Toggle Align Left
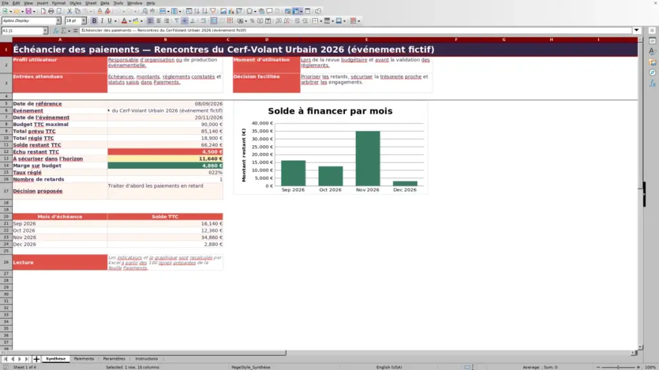The height and width of the screenshot is (370, 659). coord(150,21)
